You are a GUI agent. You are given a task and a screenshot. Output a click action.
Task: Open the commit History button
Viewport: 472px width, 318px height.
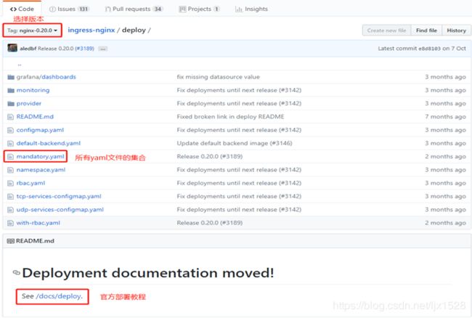pyautogui.click(x=456, y=30)
